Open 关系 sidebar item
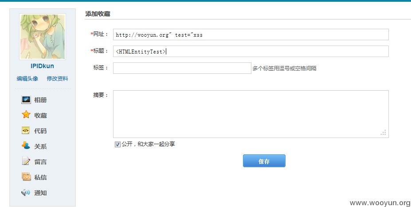The width and height of the screenshot is (411, 207). (40, 146)
